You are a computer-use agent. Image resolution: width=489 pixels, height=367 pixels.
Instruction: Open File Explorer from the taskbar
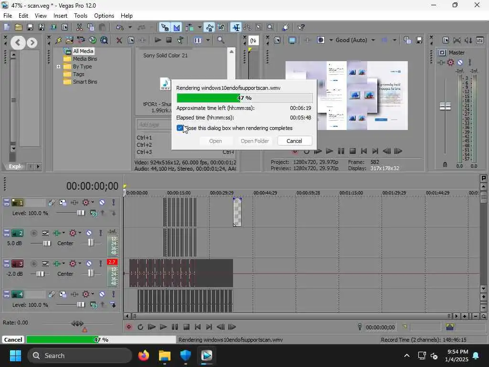click(x=165, y=356)
